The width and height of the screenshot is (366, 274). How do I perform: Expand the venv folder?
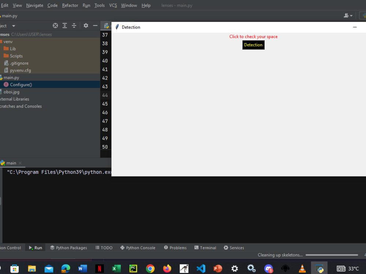[x=8, y=41]
